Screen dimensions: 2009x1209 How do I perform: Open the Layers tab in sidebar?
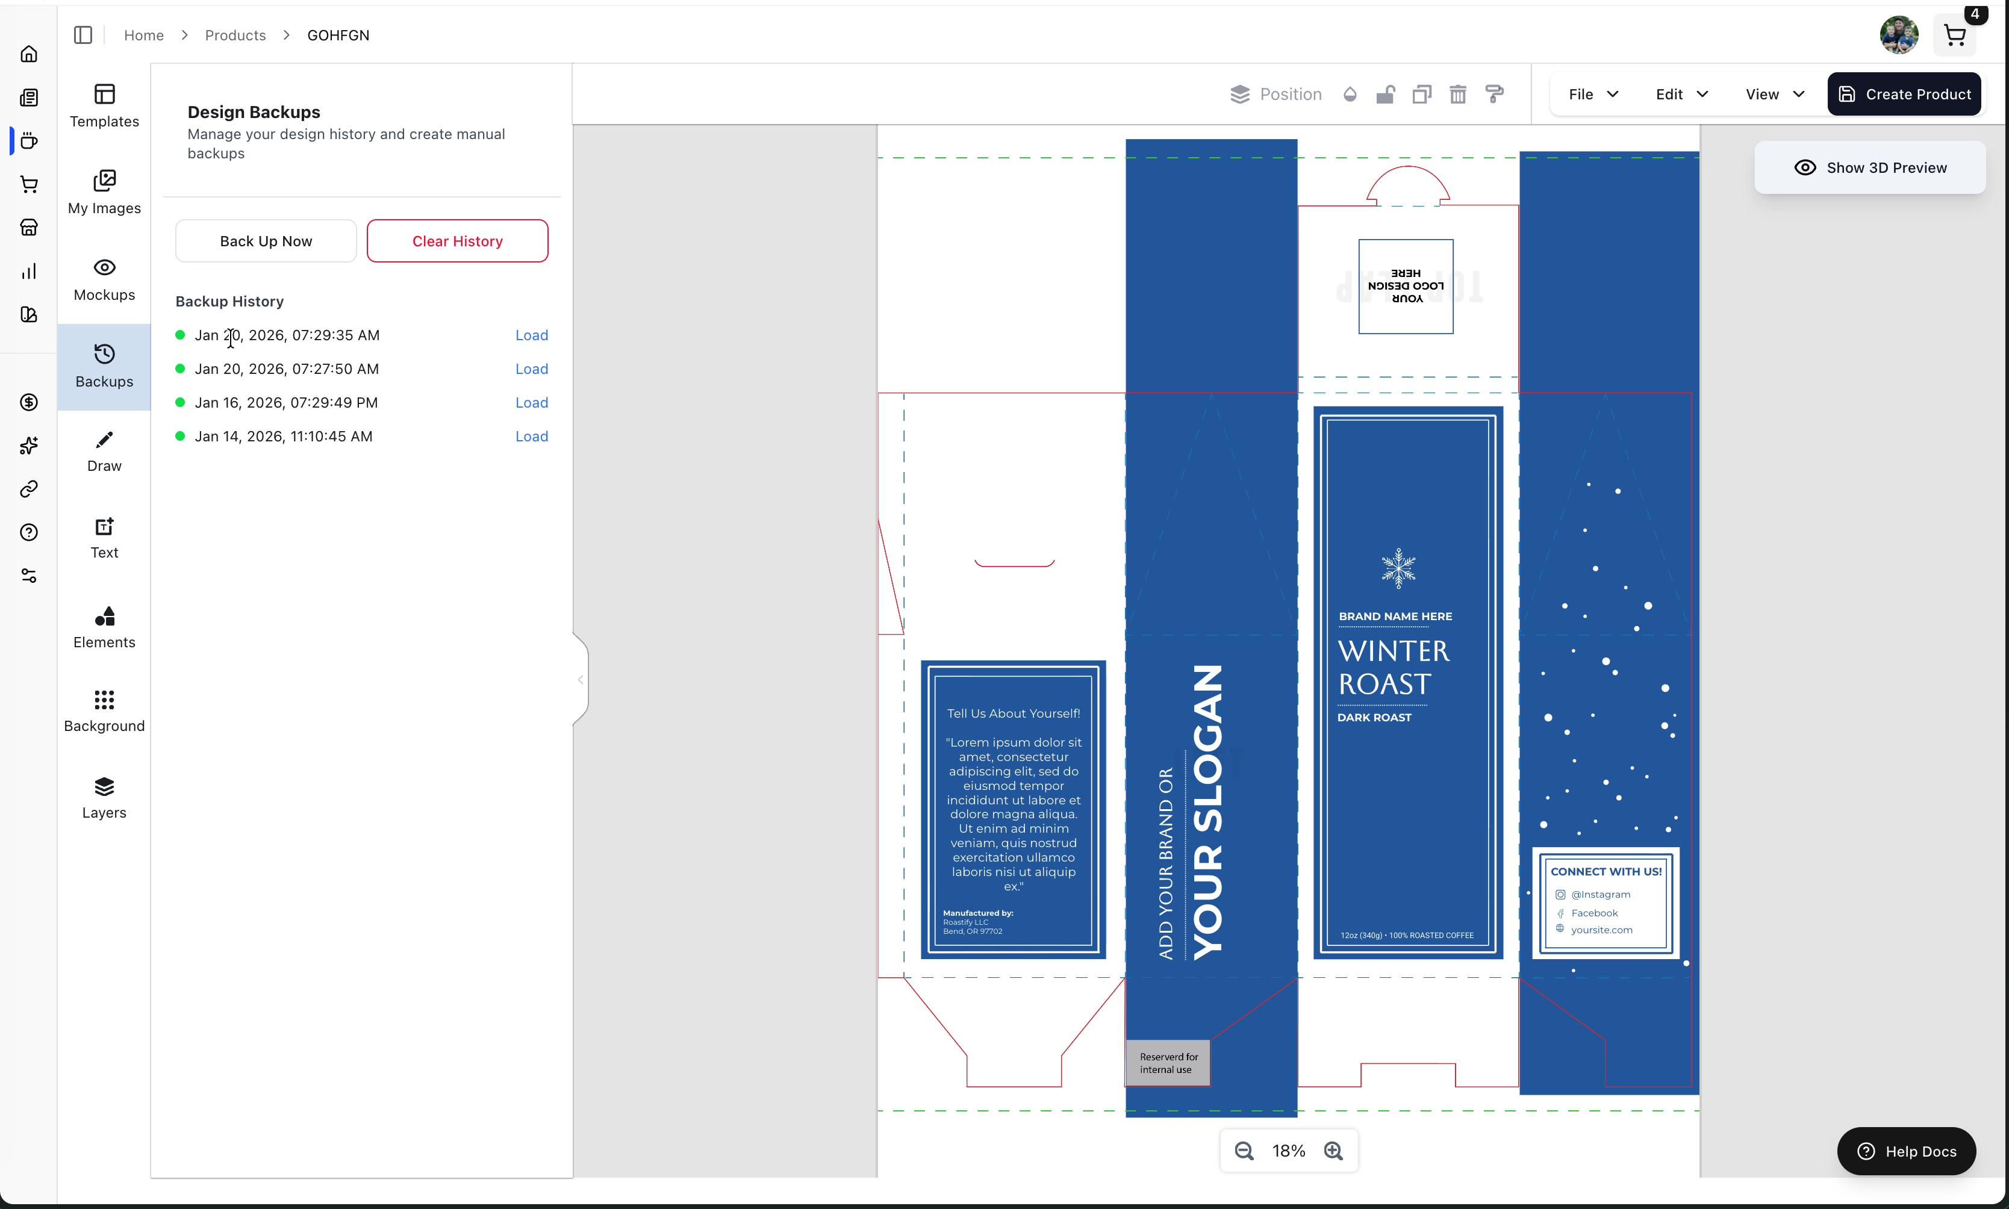pos(104,798)
